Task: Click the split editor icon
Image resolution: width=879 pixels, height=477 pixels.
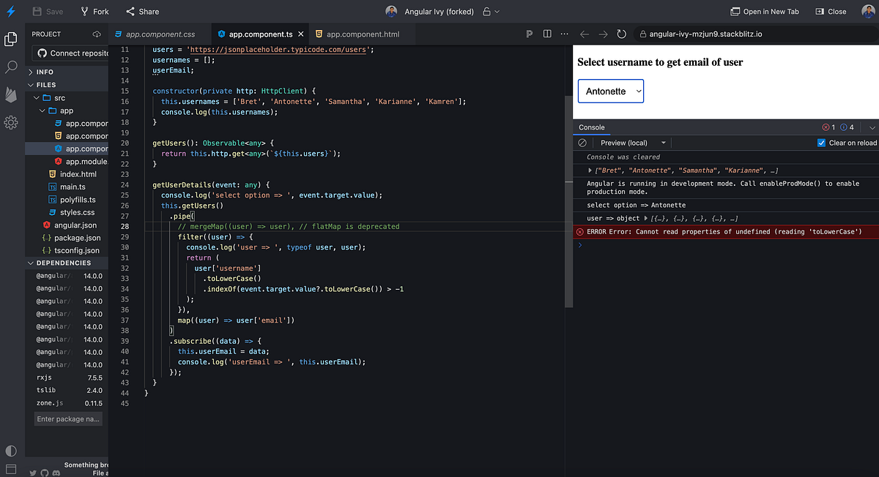Action: pos(547,34)
